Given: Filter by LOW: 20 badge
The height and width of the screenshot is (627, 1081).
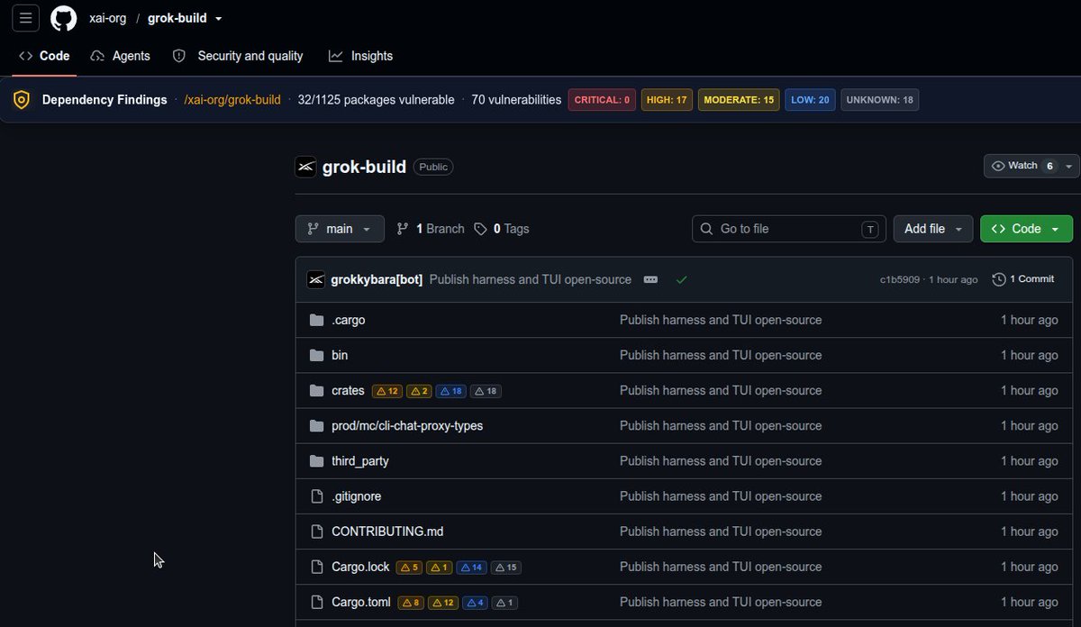Looking at the screenshot, I should pyautogui.click(x=810, y=100).
